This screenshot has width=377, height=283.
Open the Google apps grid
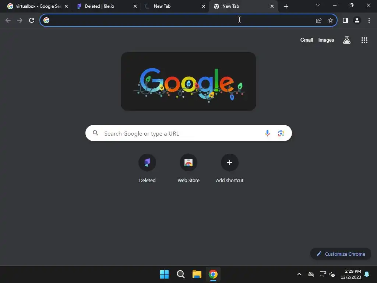(x=364, y=40)
